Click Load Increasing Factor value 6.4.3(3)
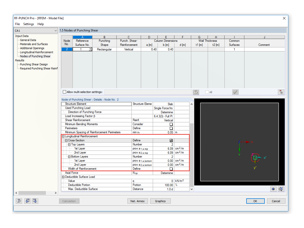304x228 pixels. 163,116
